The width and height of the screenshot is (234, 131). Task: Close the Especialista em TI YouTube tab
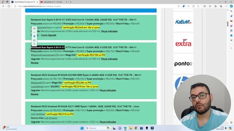point(67,2)
